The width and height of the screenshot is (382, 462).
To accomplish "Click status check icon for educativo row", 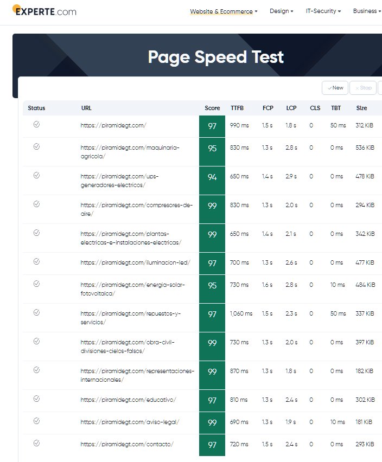I will (36, 399).
